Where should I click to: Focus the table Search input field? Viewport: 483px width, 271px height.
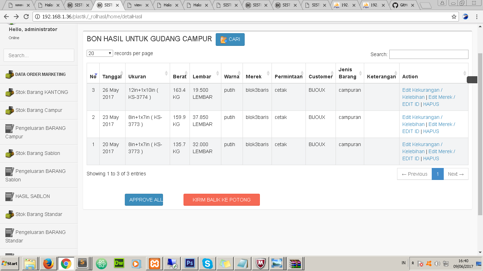429,54
